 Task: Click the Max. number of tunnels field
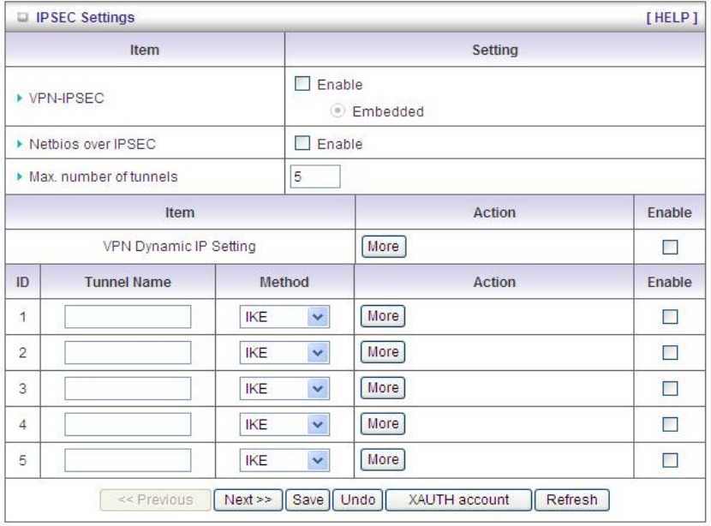(x=315, y=176)
